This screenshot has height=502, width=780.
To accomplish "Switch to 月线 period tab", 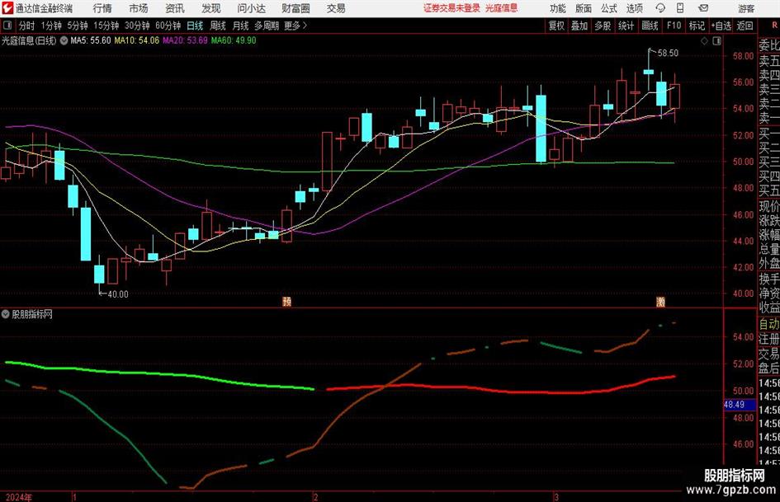I will coord(241,26).
